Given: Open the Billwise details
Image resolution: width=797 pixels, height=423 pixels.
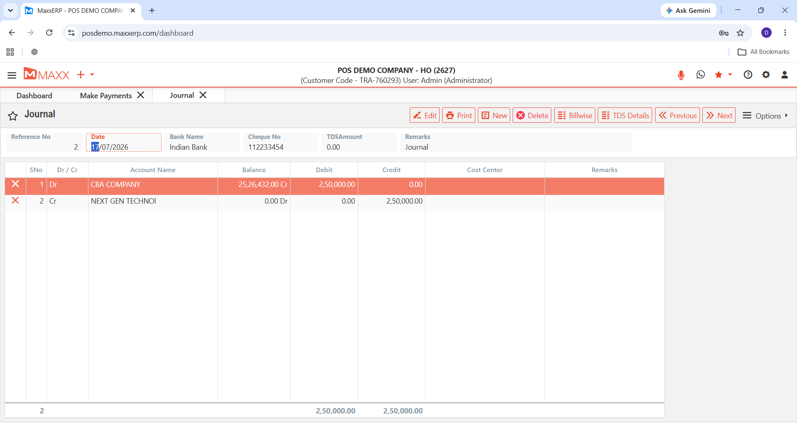Looking at the screenshot, I should click(575, 115).
